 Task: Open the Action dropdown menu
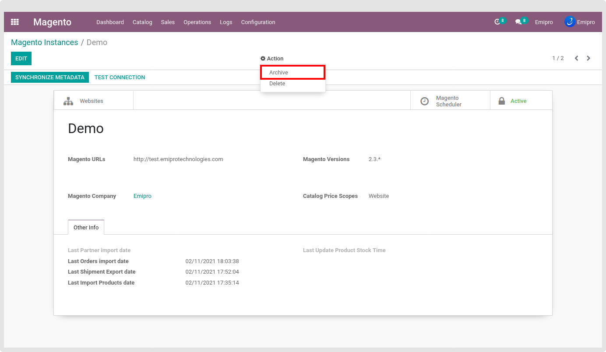tap(272, 58)
